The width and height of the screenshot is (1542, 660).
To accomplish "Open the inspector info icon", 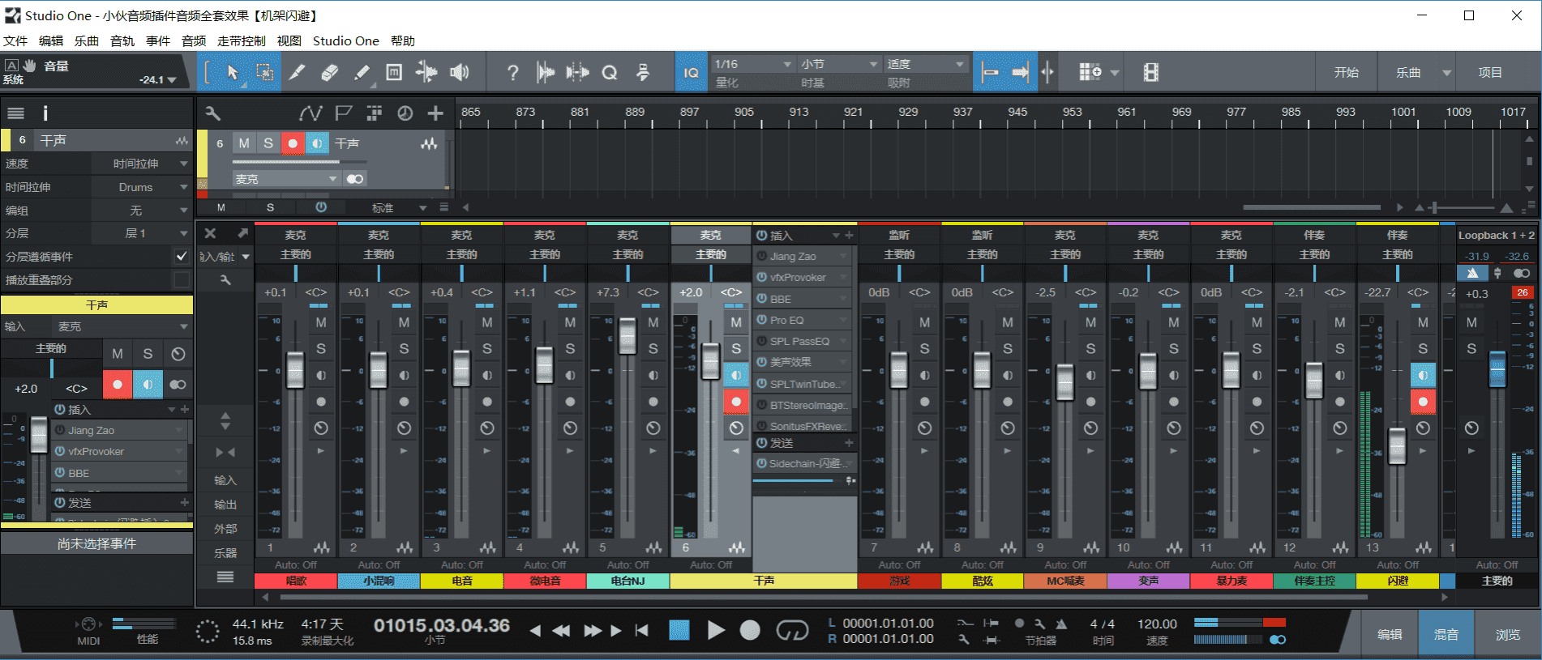I will click(45, 113).
